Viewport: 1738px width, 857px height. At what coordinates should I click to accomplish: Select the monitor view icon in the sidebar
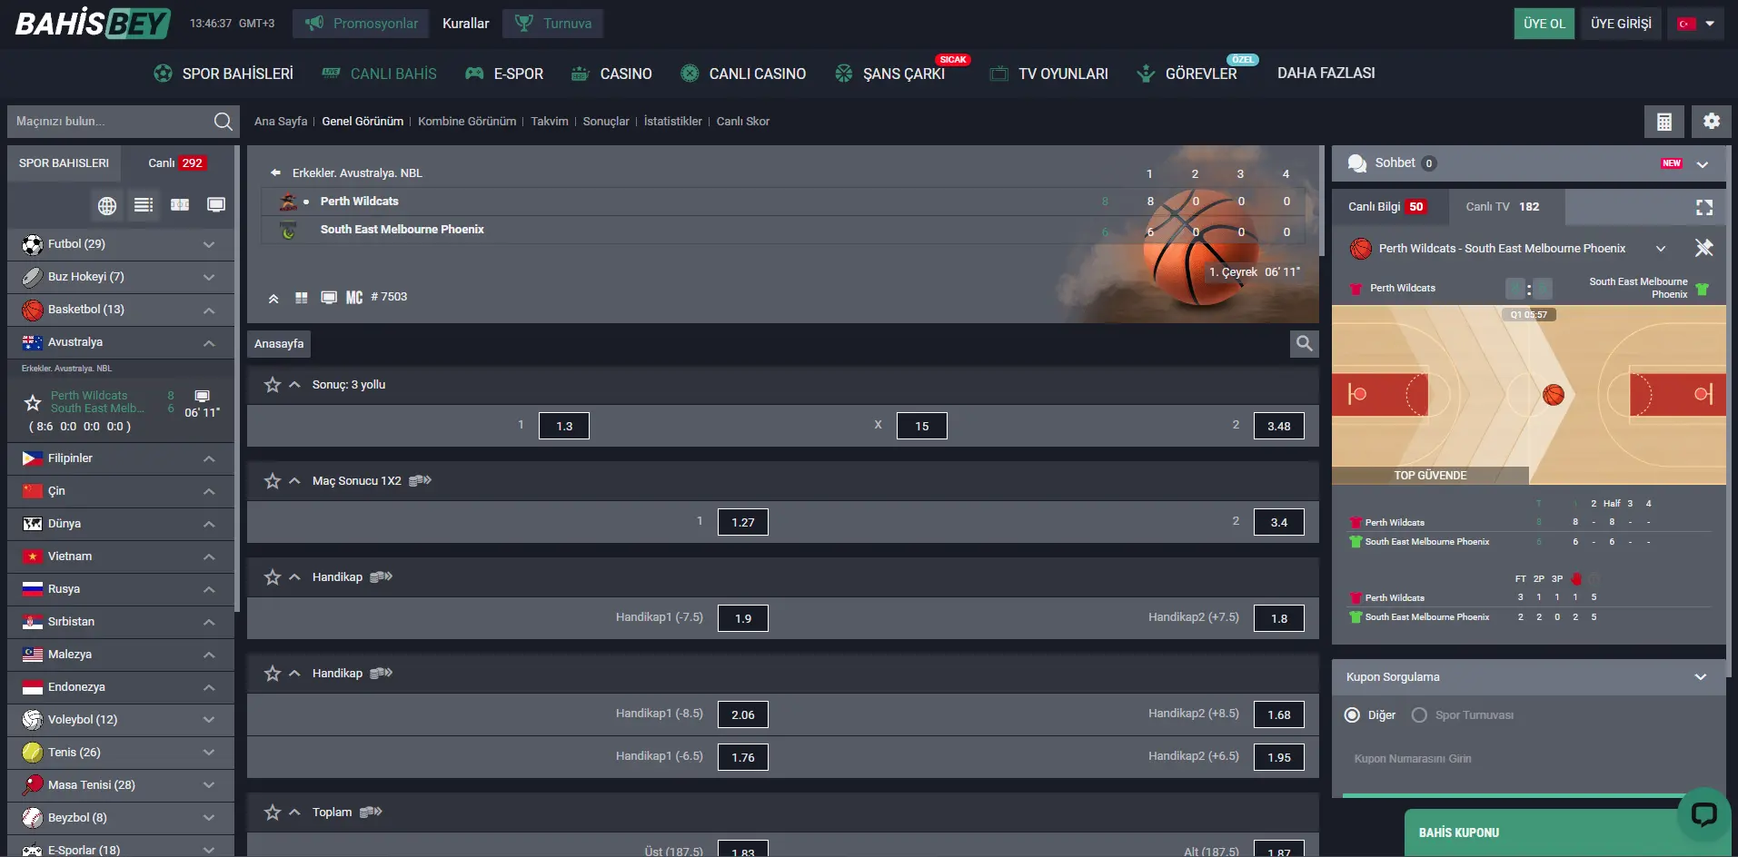coord(216,205)
